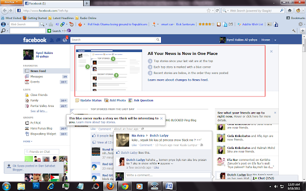Open URL bar history dropdown arrow

pos(213,11)
